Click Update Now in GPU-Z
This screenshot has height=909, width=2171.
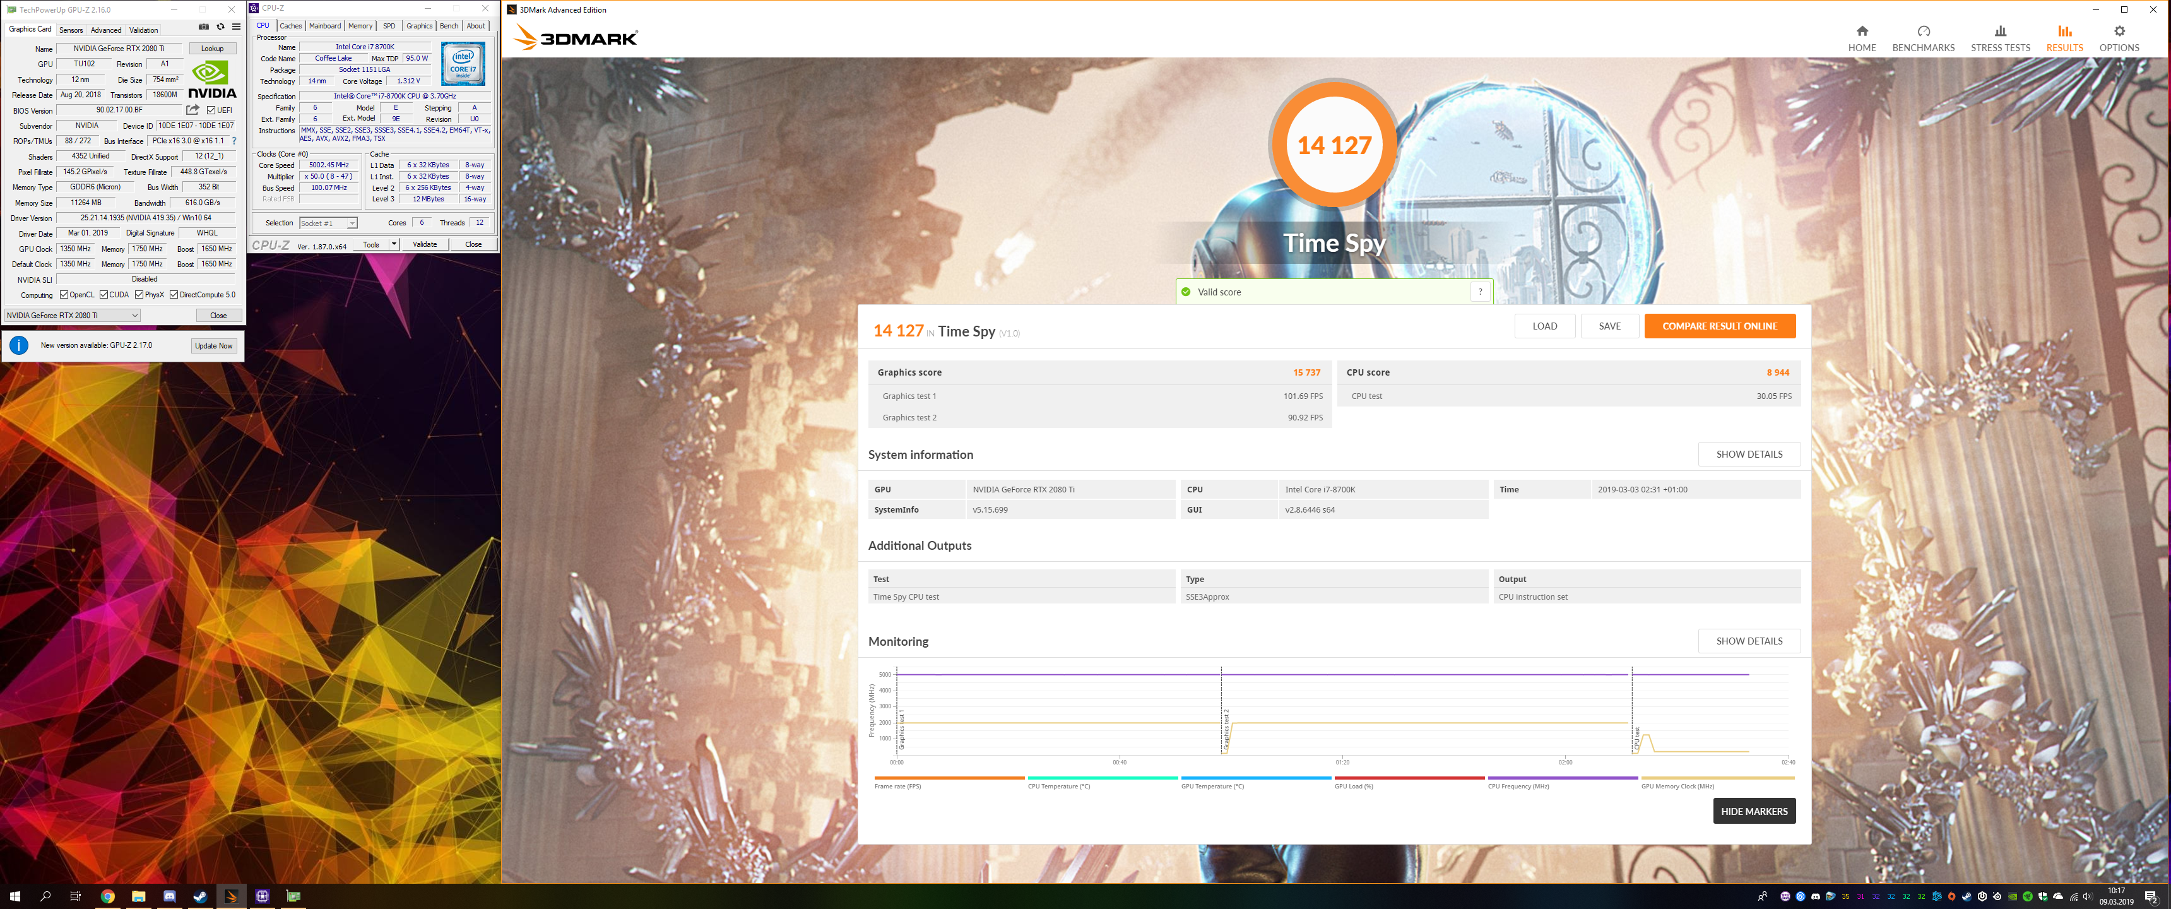[x=213, y=345]
